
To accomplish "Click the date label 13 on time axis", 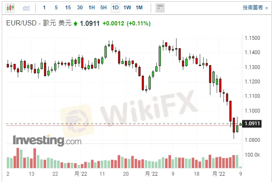I will pyautogui.click(x=31, y=174).
